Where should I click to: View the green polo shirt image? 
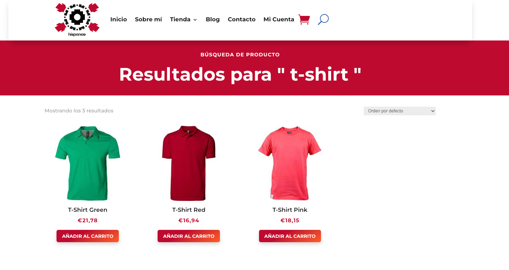[88, 163]
